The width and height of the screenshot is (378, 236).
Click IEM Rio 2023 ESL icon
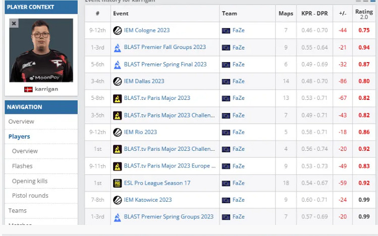[118, 132]
